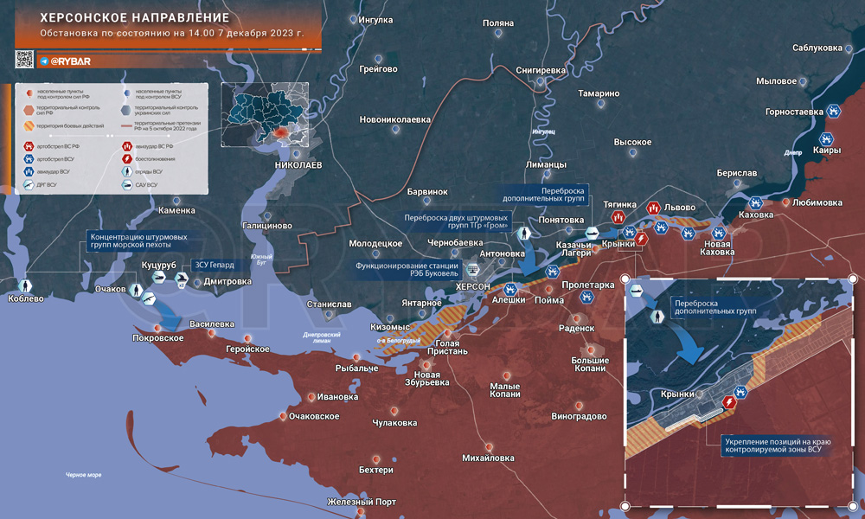Click the legend icon for боестолкновения
Screen dimensions: 865x519
127,159
